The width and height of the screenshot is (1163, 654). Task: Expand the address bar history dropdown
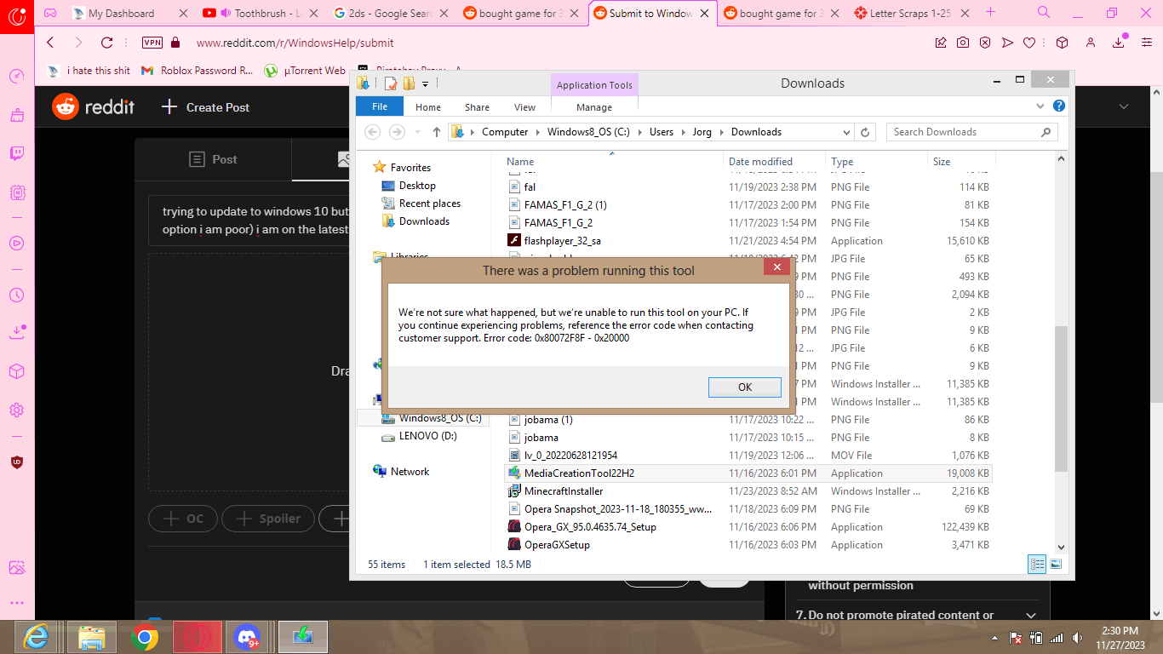tap(846, 132)
